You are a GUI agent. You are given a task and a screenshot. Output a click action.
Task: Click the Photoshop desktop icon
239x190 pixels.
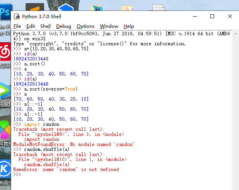pyautogui.click(x=6, y=12)
